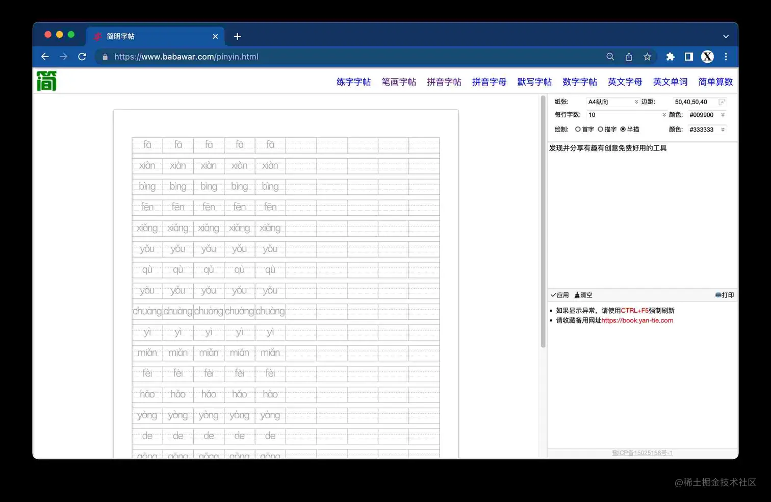This screenshot has height=502, width=771.
Task: Open the 英文字母 menu item
Action: pos(625,82)
